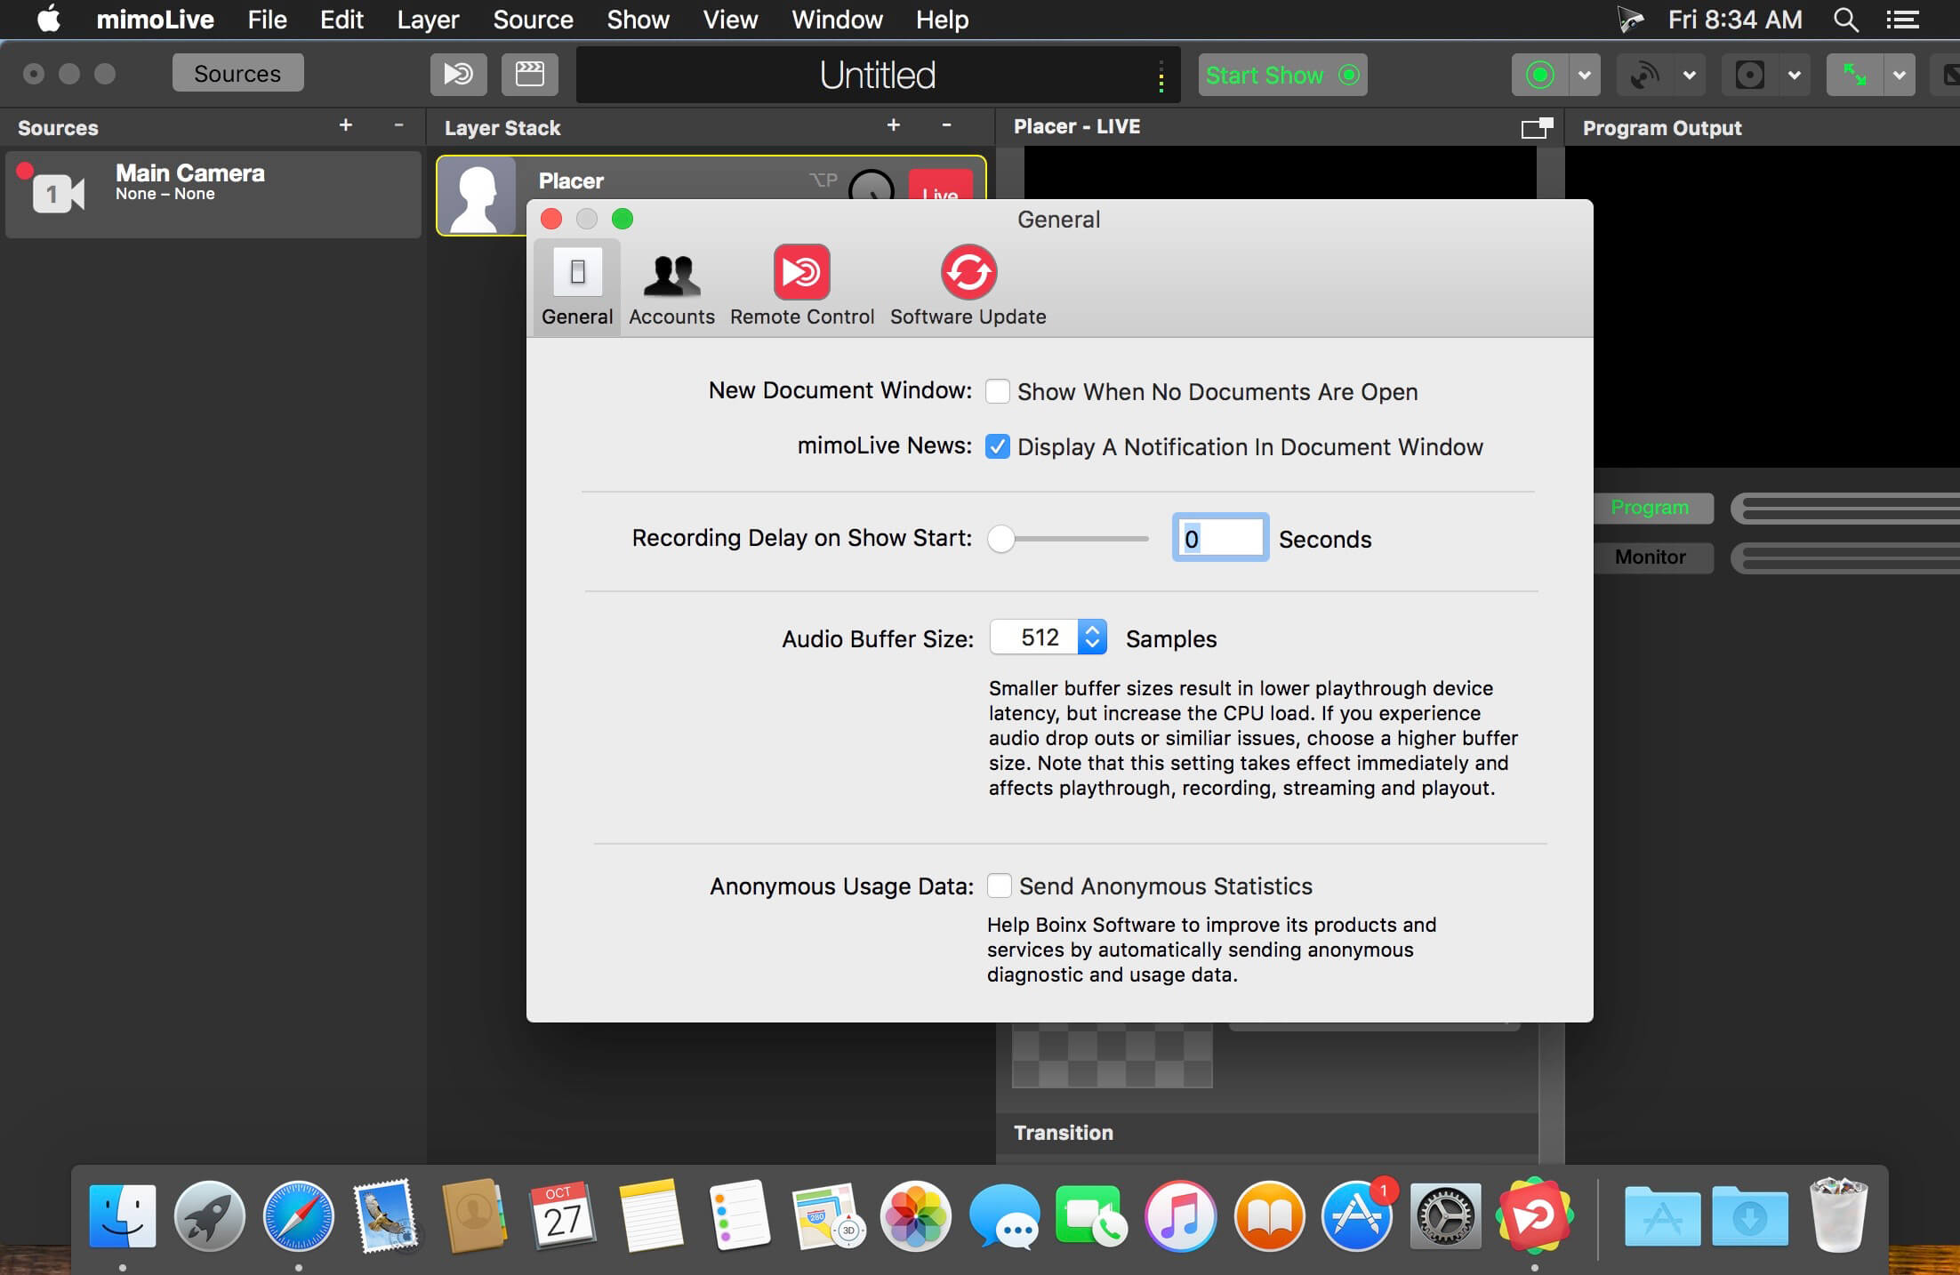Add a new source with plus button

point(345,126)
